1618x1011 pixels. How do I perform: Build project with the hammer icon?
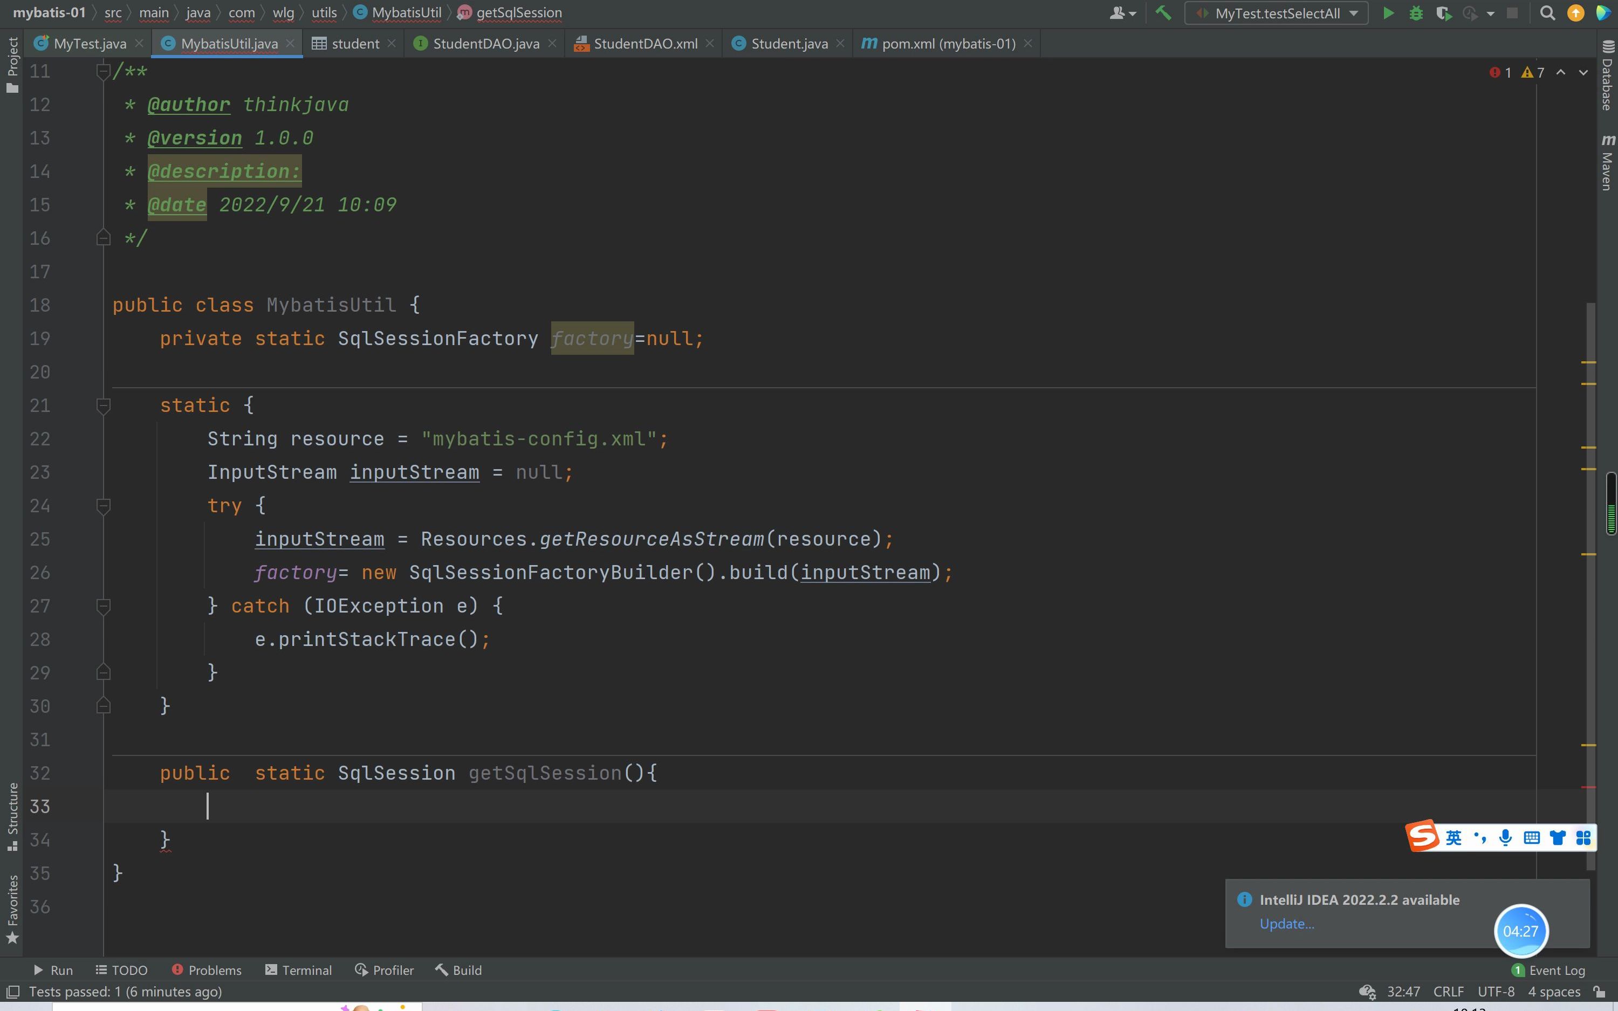point(1163,13)
